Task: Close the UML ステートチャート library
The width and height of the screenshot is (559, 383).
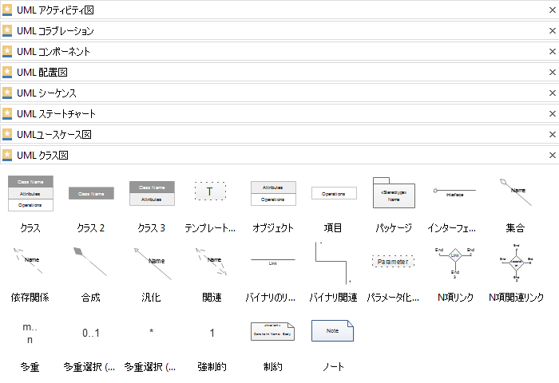Action: [x=553, y=113]
